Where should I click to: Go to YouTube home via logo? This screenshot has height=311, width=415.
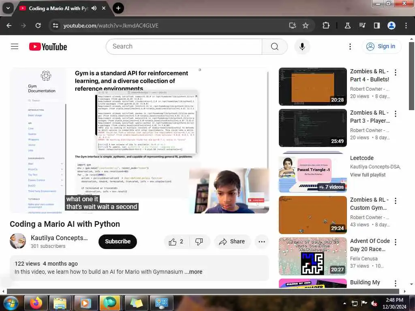pos(48,47)
